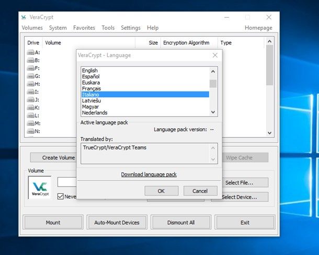Confirm language selection with OK button

(x=161, y=191)
